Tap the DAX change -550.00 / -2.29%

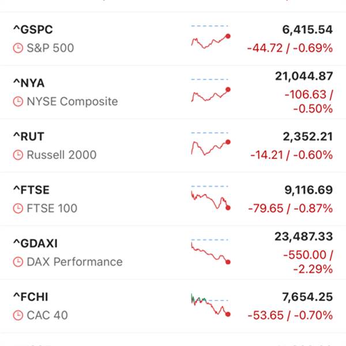(x=308, y=262)
